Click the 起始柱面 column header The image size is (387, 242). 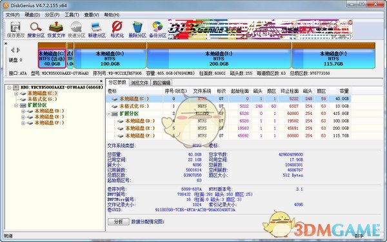240,91
